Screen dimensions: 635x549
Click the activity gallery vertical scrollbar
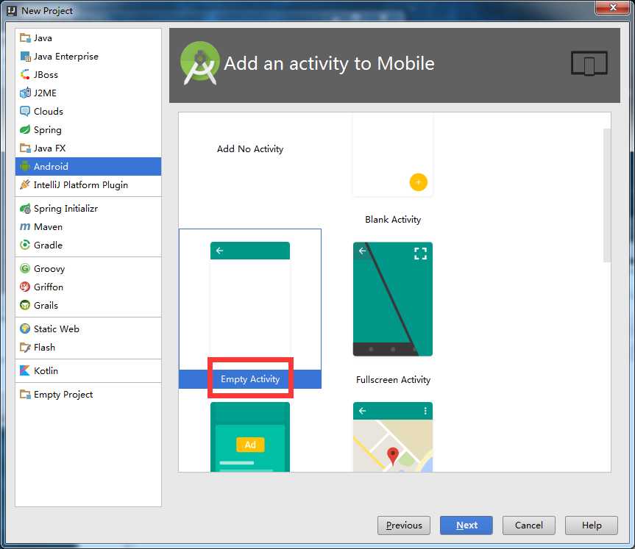[606, 195]
